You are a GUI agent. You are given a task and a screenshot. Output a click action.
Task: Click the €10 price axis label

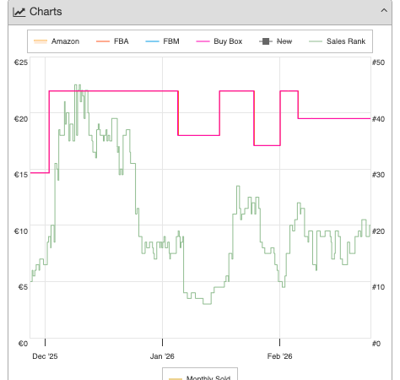pos(21,231)
